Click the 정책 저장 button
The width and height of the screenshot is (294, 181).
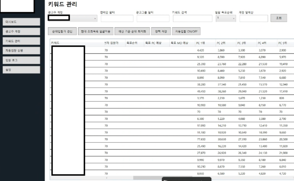[161, 31]
